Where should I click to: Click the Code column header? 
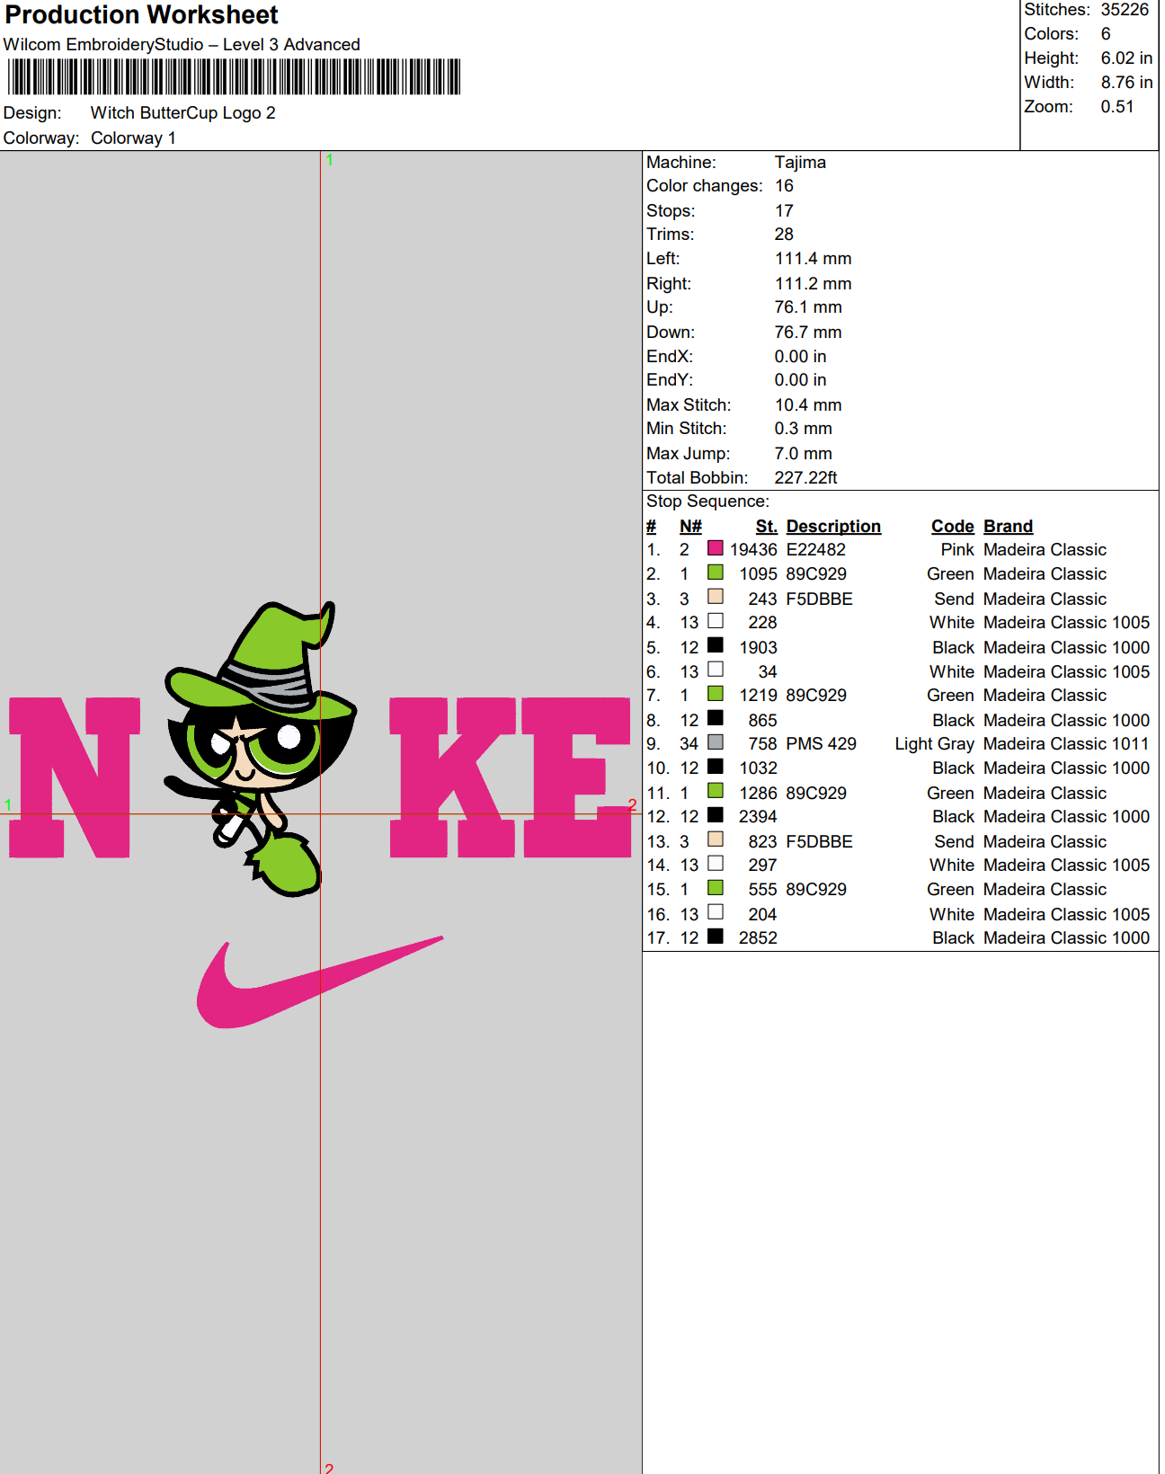click(952, 527)
